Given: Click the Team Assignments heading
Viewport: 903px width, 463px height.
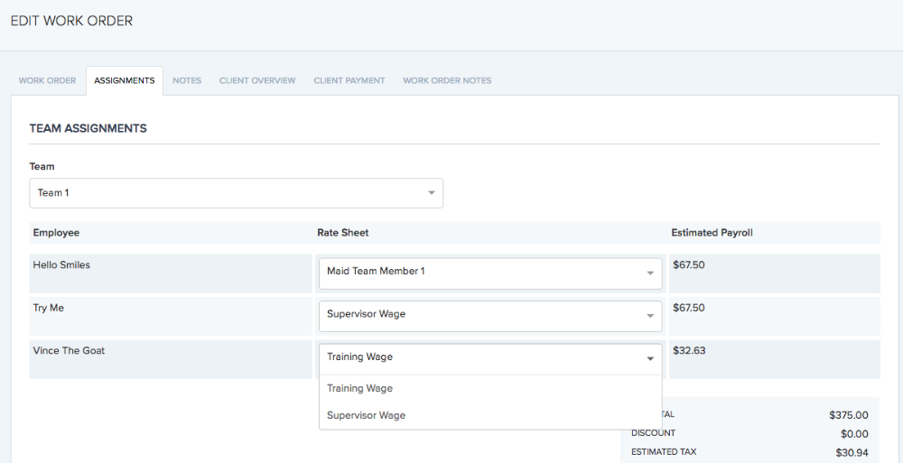Looking at the screenshot, I should (x=88, y=128).
